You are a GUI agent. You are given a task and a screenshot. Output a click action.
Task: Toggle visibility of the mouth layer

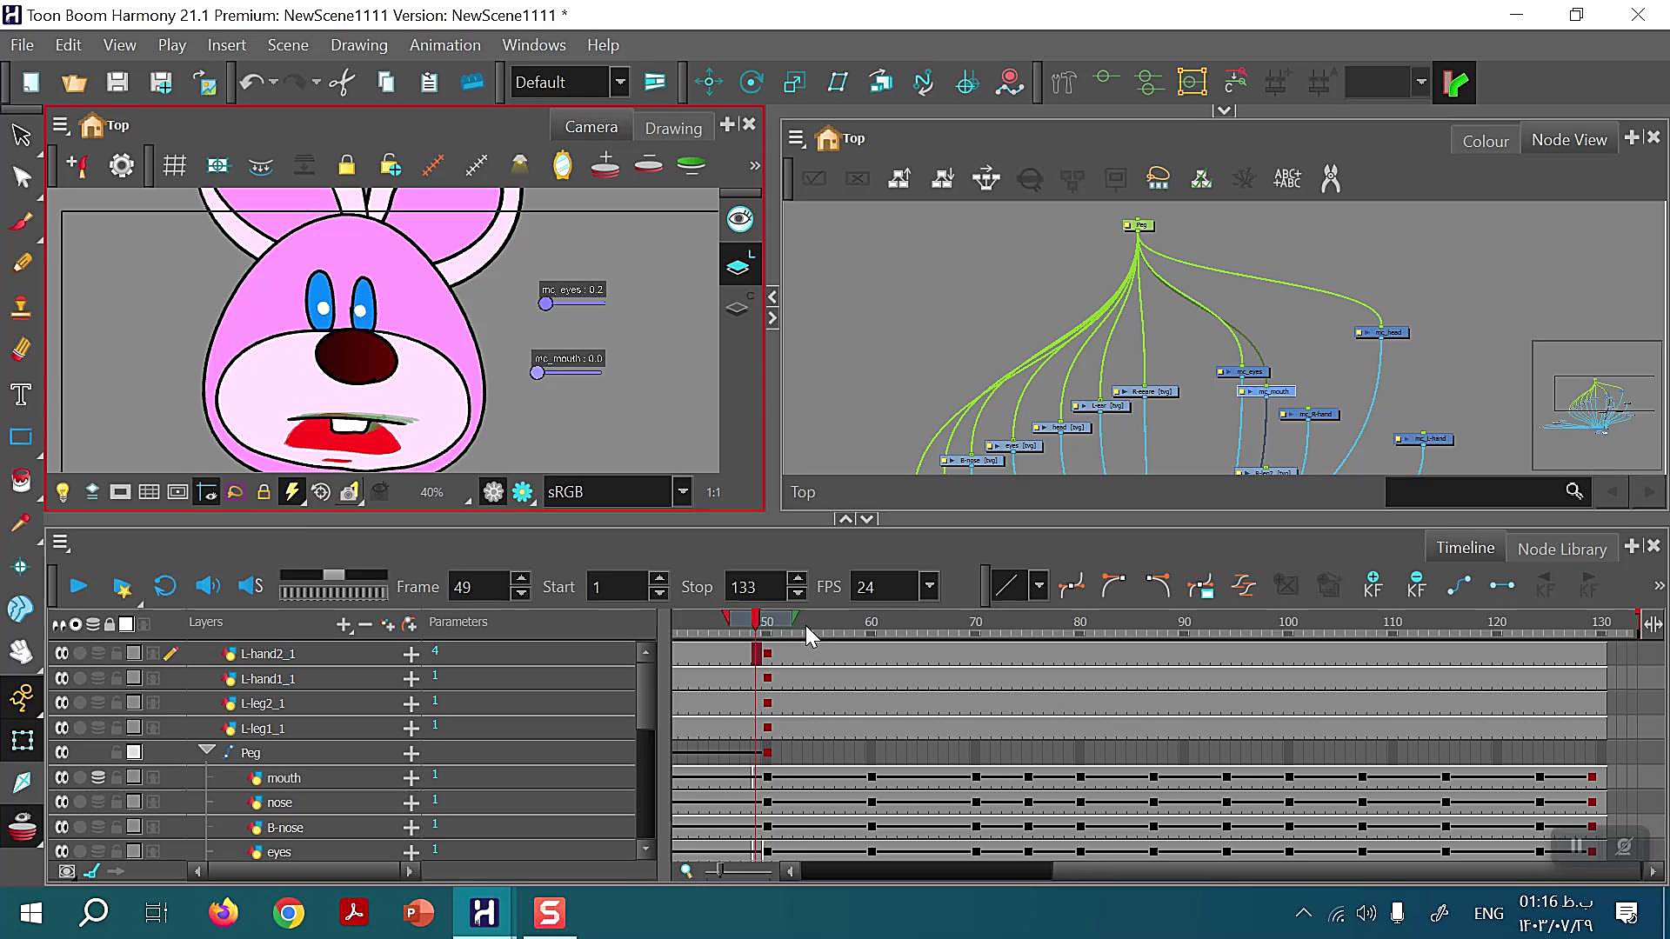click(62, 777)
